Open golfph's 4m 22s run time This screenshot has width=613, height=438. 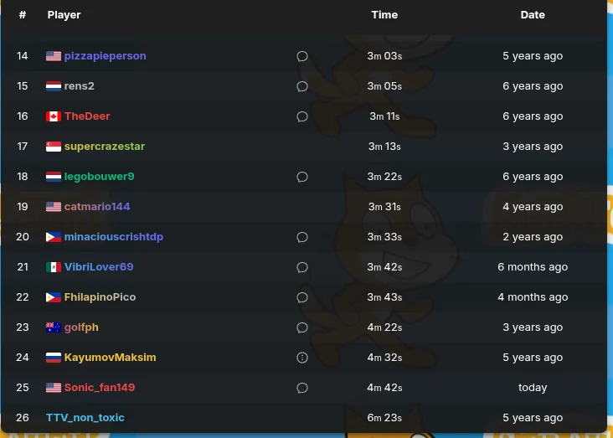point(384,327)
